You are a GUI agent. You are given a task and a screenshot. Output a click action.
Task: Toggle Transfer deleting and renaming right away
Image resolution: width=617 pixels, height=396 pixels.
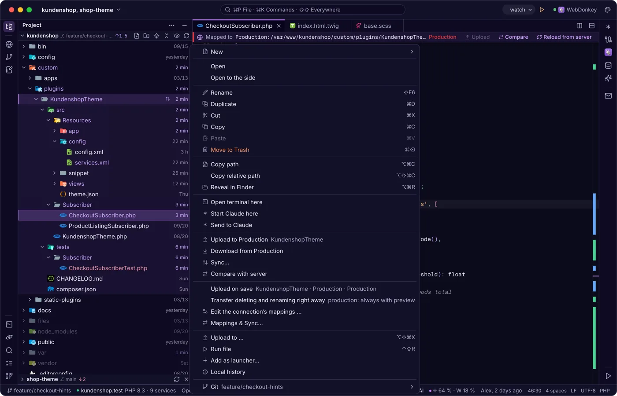click(305, 300)
